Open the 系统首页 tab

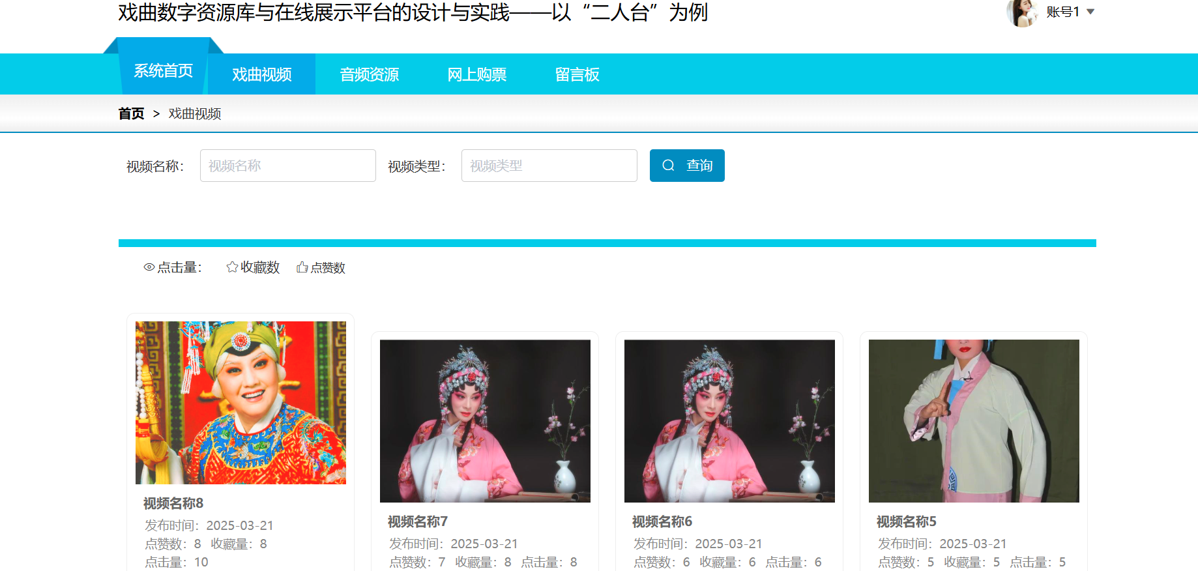click(164, 70)
